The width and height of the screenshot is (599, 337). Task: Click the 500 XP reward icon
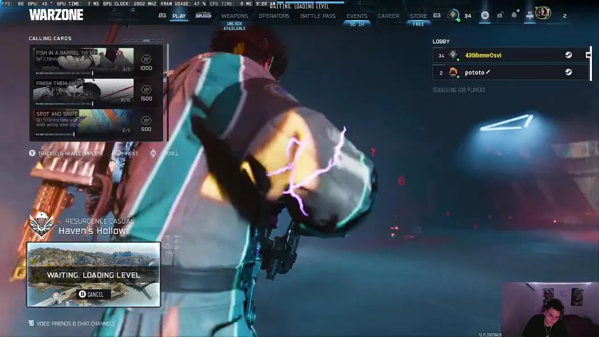click(x=146, y=121)
